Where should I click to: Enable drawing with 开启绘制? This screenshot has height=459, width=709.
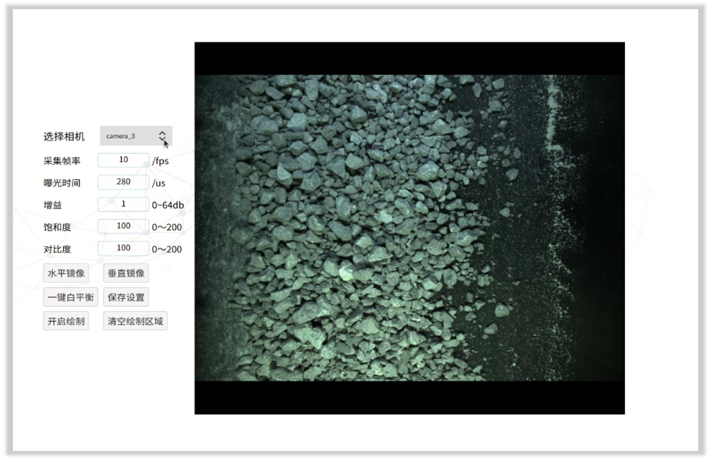[x=66, y=321]
